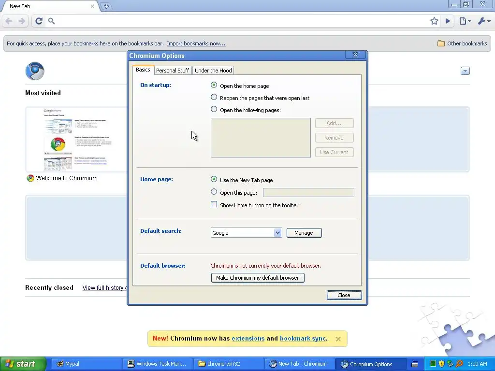Click the orange magnifier tray icon
The width and height of the screenshot is (495, 371).
(459, 364)
